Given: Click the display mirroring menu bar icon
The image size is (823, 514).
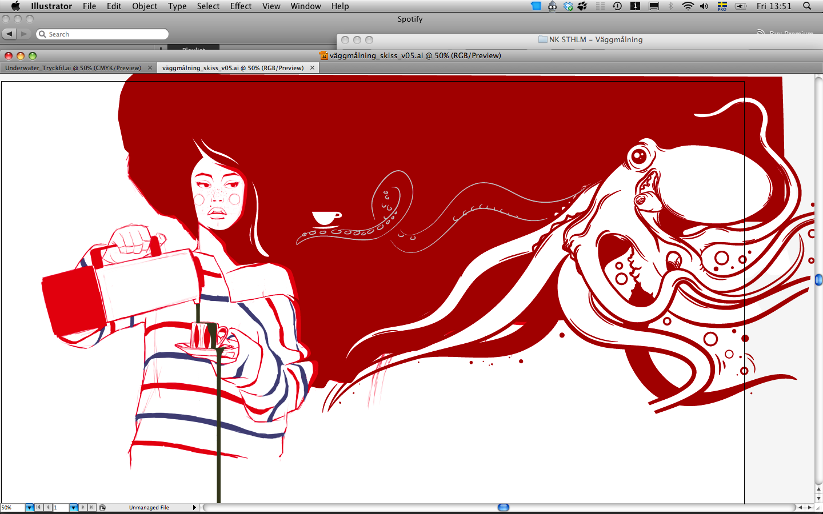Looking at the screenshot, I should [x=654, y=6].
